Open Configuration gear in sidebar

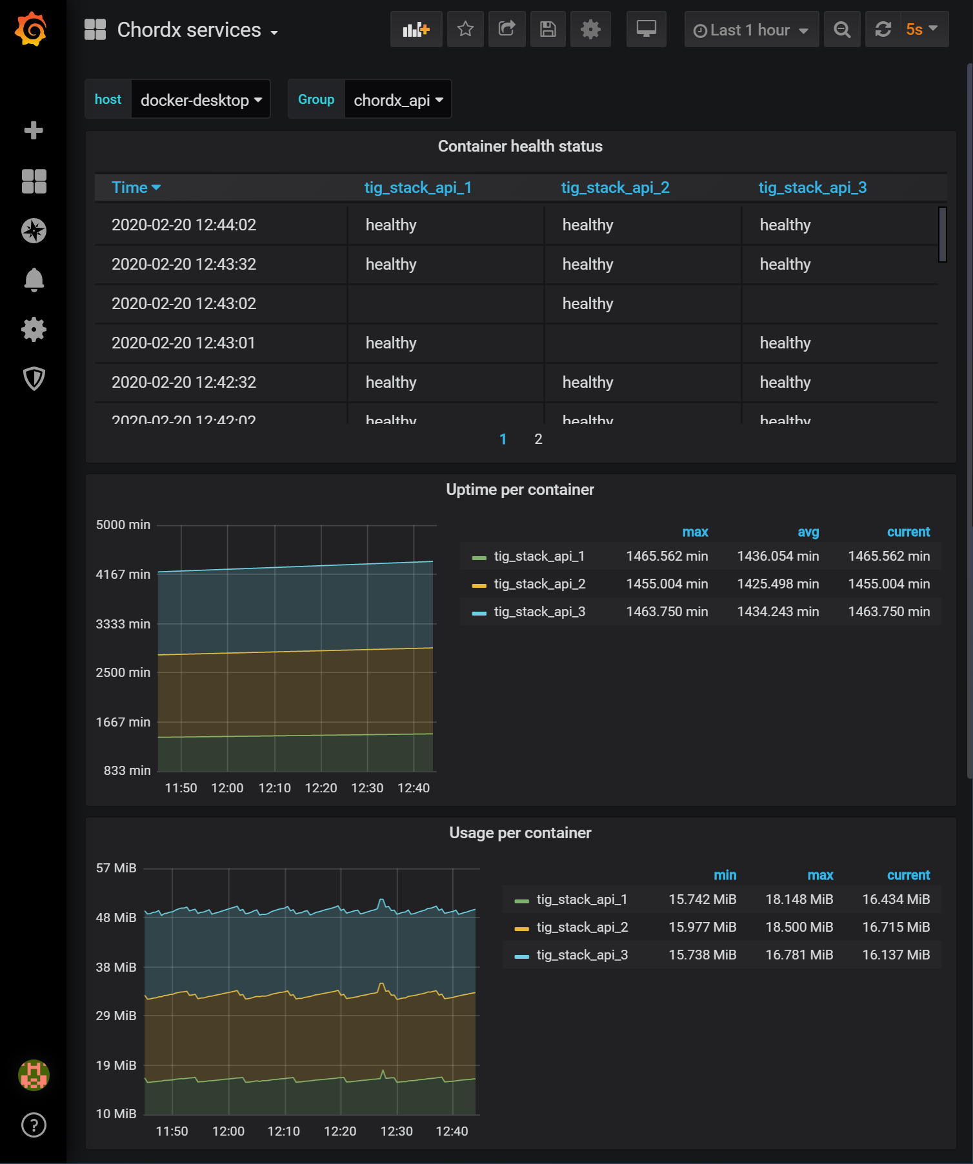coord(34,329)
